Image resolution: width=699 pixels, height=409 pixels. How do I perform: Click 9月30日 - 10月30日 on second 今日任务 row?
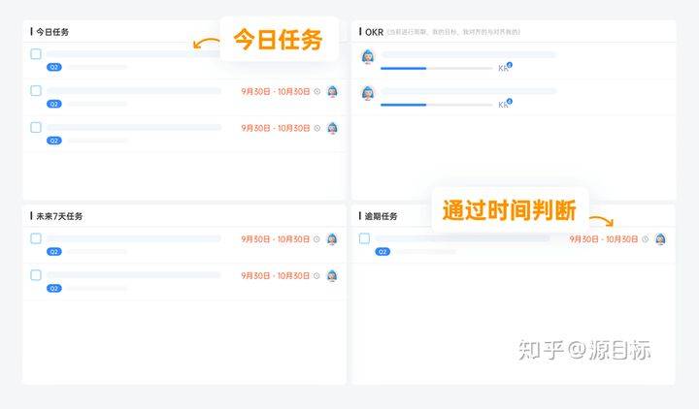coord(276,91)
